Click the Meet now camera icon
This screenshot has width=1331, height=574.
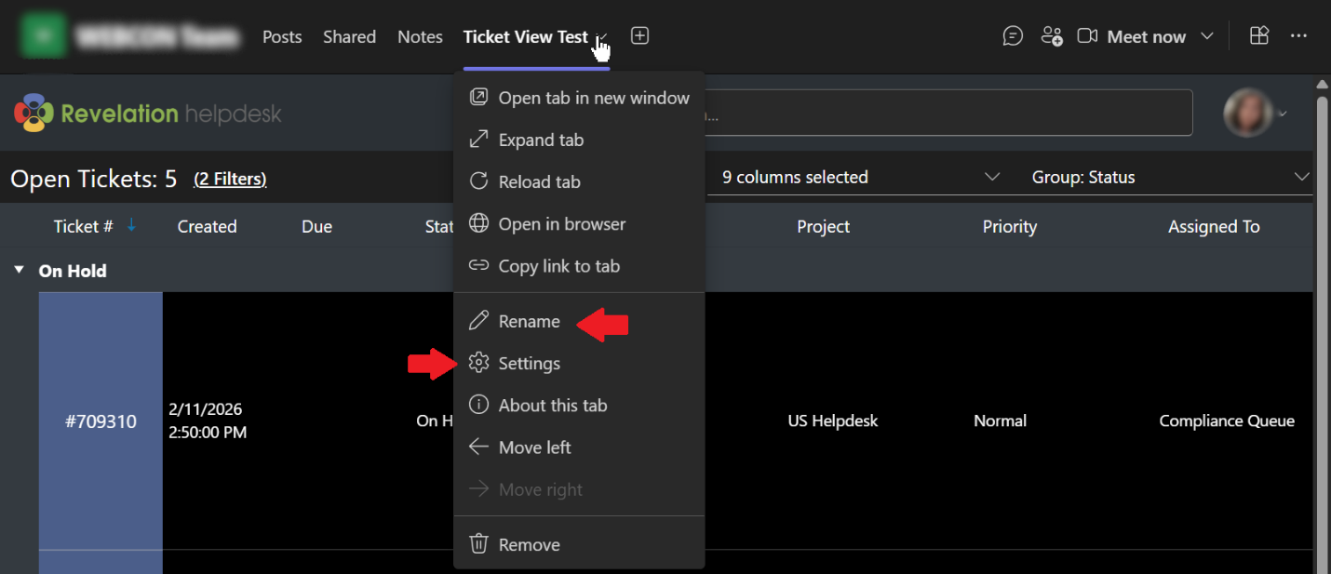(1087, 36)
